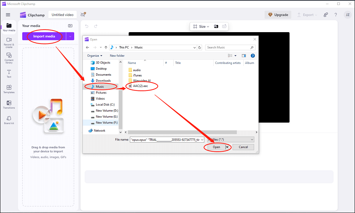This screenshot has width=355, height=213.
Task: Select Downloads in navigation tree
Action: click(101, 81)
